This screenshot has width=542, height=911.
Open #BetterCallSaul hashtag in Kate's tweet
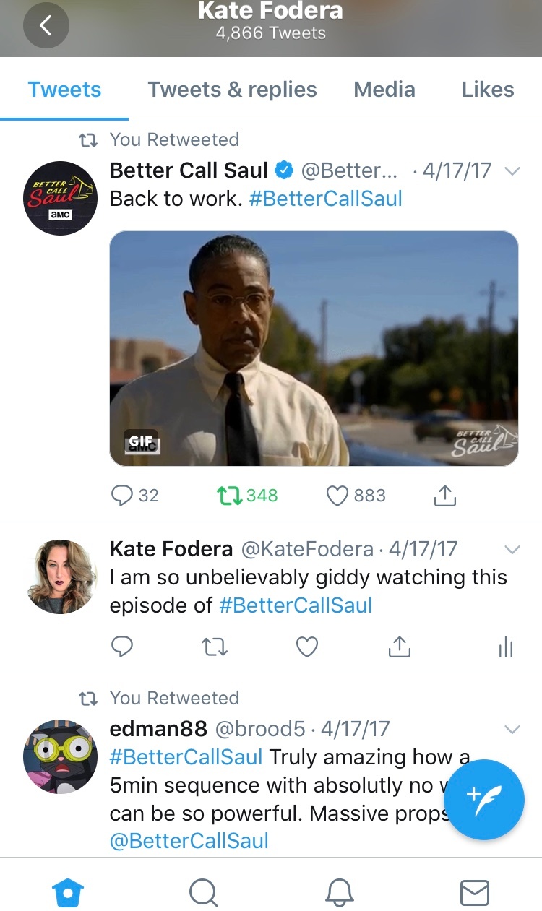click(296, 605)
